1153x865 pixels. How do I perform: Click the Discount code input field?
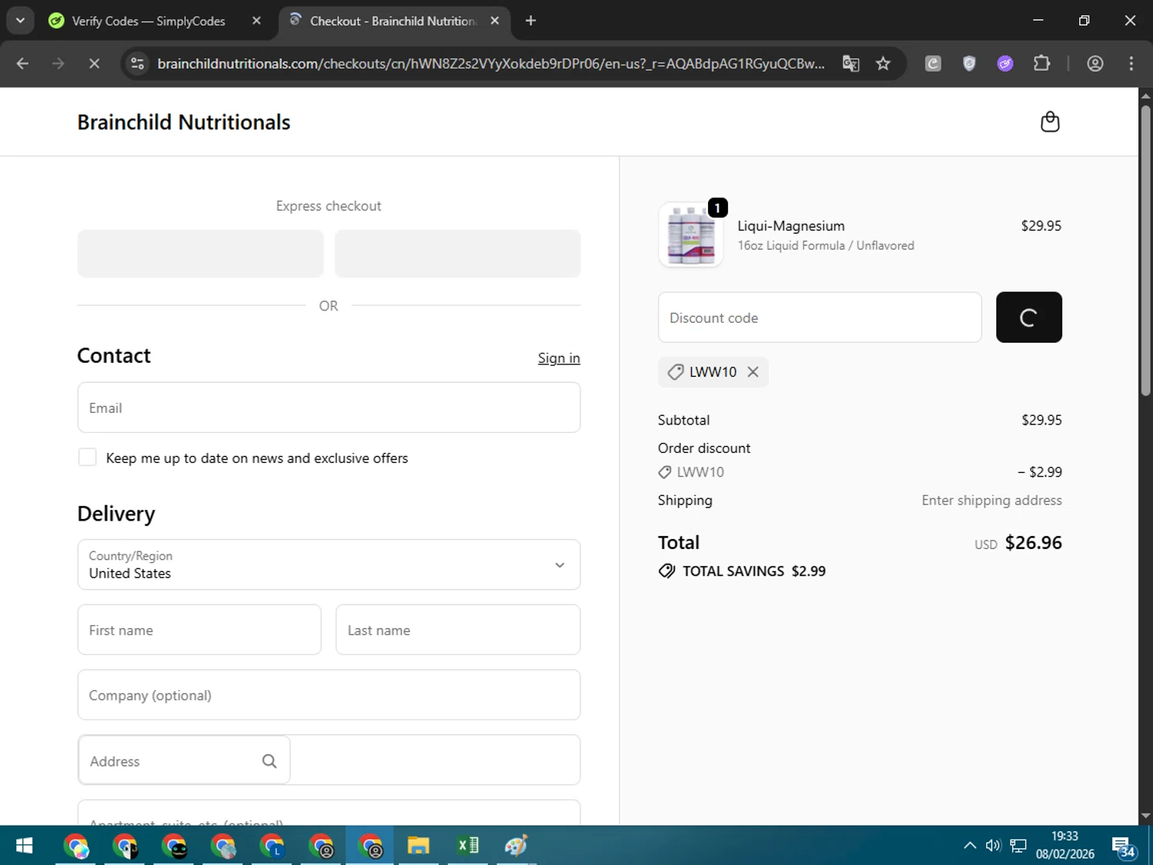coord(819,317)
